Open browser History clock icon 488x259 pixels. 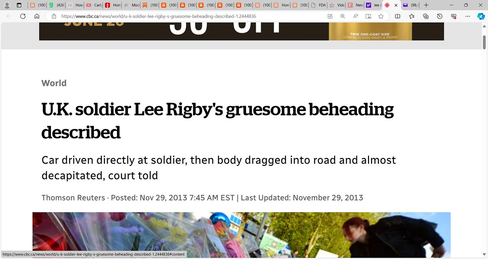tap(440, 16)
